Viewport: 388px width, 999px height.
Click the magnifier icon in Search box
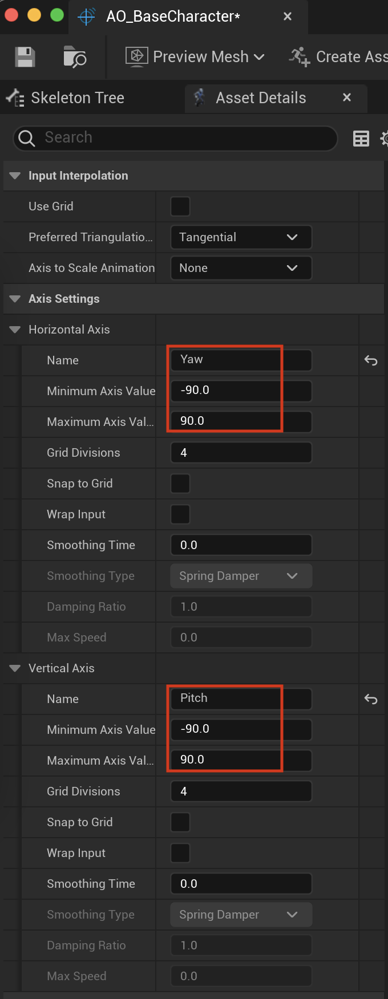26,138
